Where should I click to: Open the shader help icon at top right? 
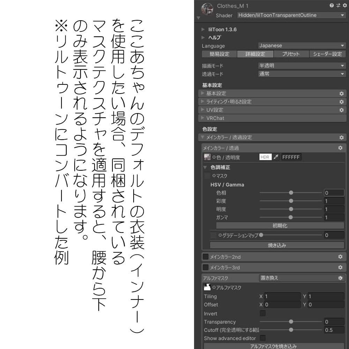point(332,5)
